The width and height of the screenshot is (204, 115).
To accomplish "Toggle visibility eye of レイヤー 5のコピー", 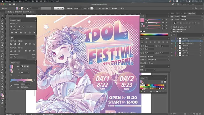I will [172, 43].
